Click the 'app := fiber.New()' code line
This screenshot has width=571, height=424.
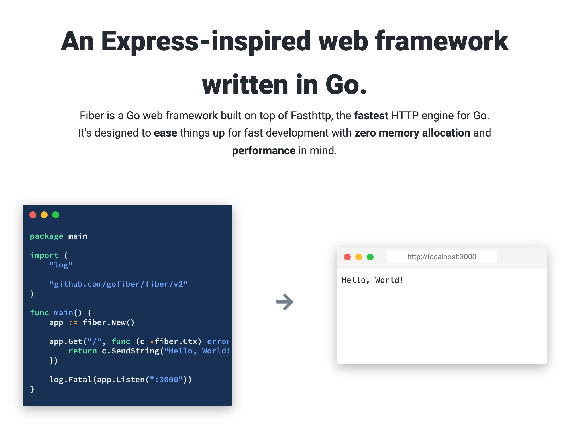pos(91,322)
